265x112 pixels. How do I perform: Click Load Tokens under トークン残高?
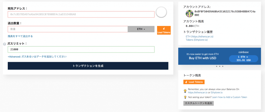pyautogui.click(x=194, y=82)
